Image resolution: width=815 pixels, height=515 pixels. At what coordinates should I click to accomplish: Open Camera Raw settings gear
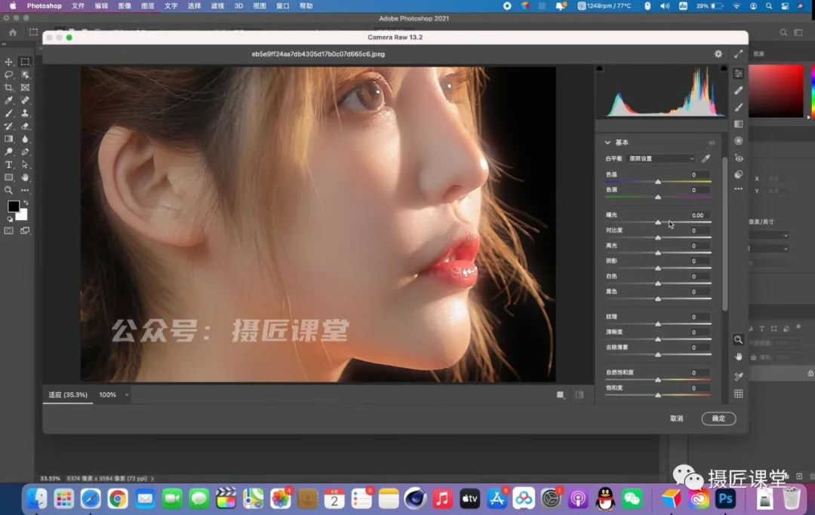coord(718,54)
